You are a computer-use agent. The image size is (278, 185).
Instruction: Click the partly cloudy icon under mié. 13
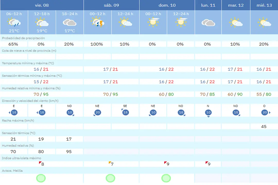click(x=264, y=23)
